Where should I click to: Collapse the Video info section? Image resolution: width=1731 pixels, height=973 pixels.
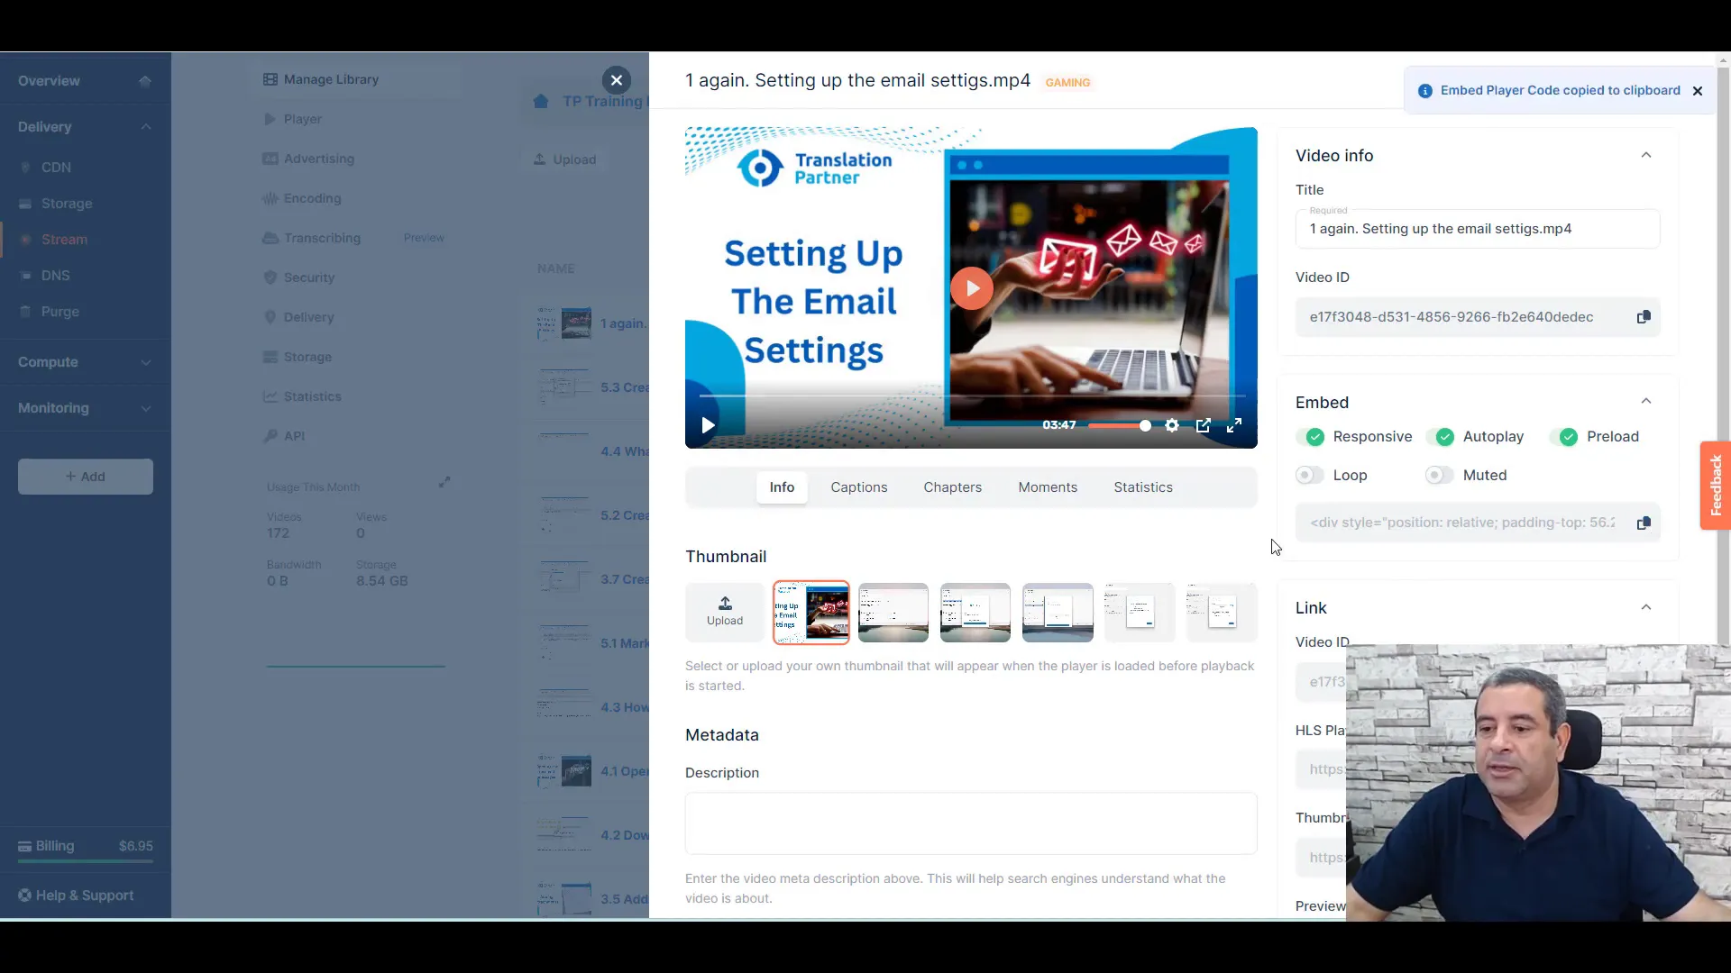pyautogui.click(x=1646, y=154)
